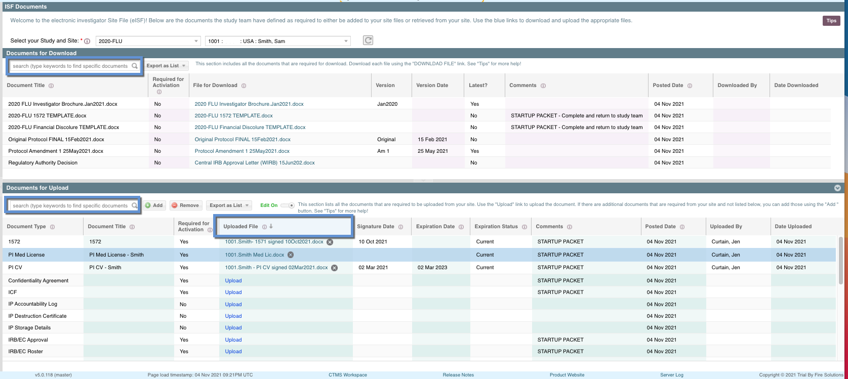The width and height of the screenshot is (848, 379).
Task: Toggle the Edit On switch
Action: pos(288,205)
